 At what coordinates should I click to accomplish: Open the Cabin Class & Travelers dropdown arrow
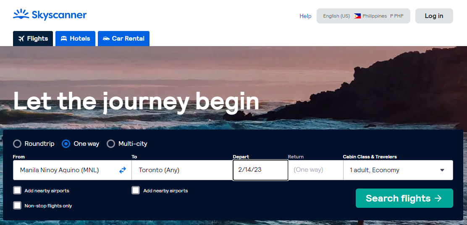[x=442, y=170]
